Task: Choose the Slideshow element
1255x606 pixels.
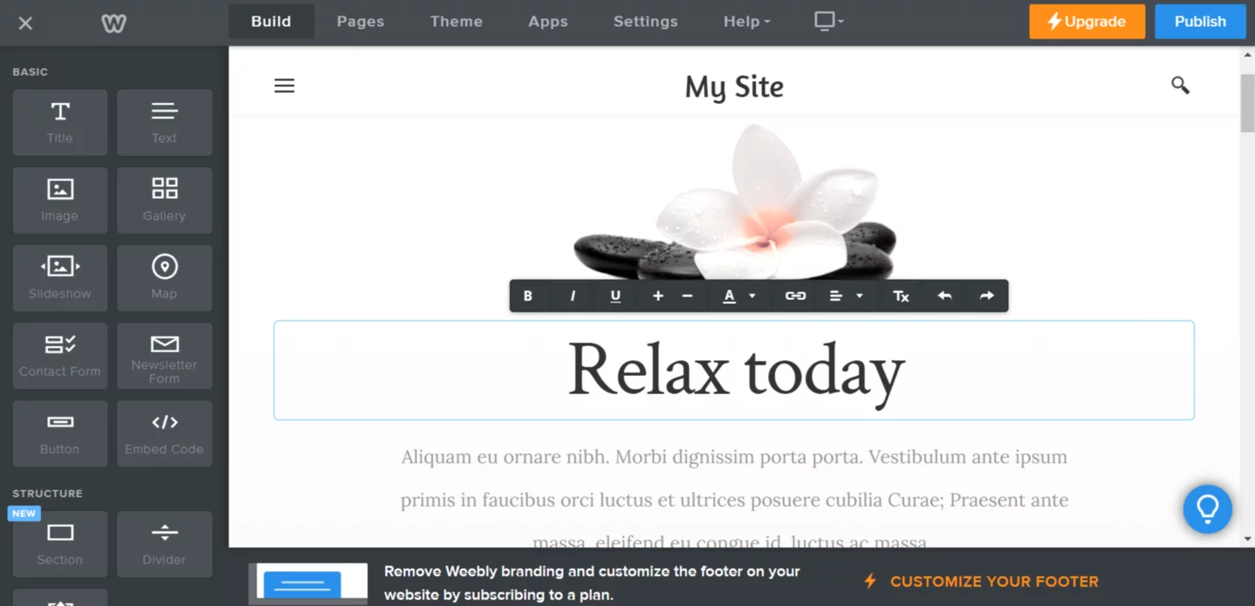Action: (59, 277)
